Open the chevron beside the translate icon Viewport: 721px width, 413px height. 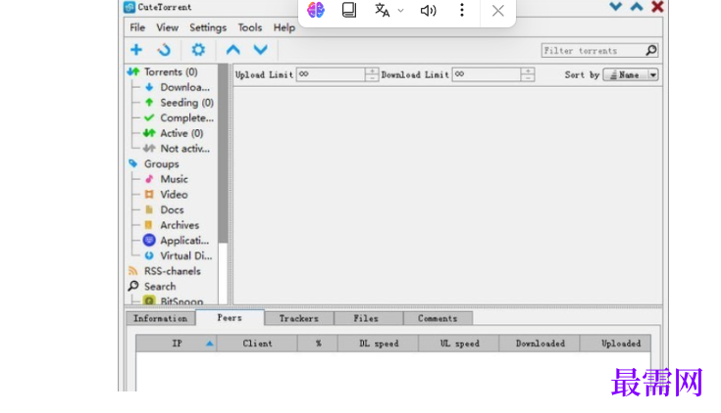point(400,11)
